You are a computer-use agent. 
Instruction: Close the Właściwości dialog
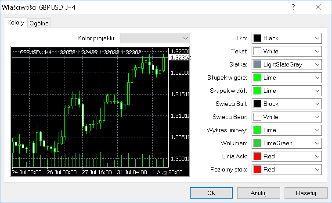[318, 7]
